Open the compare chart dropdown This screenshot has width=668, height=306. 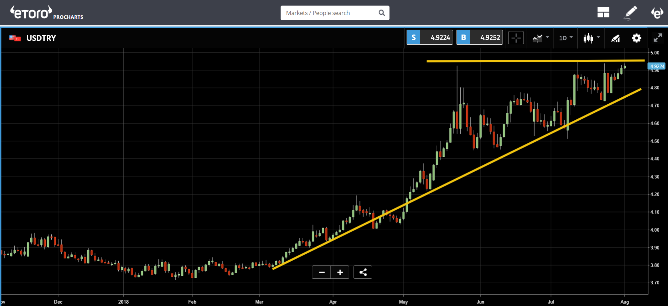coord(541,38)
